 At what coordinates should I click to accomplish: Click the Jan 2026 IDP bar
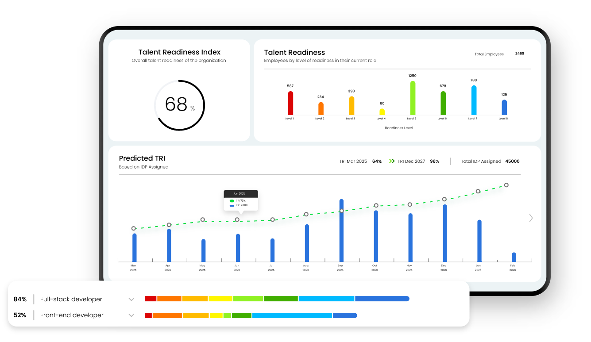pyautogui.click(x=479, y=241)
